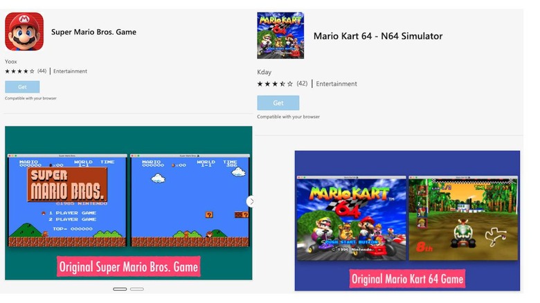Click the Super Mario Bros. app icon
The image size is (540, 303).
pyautogui.click(x=24, y=32)
